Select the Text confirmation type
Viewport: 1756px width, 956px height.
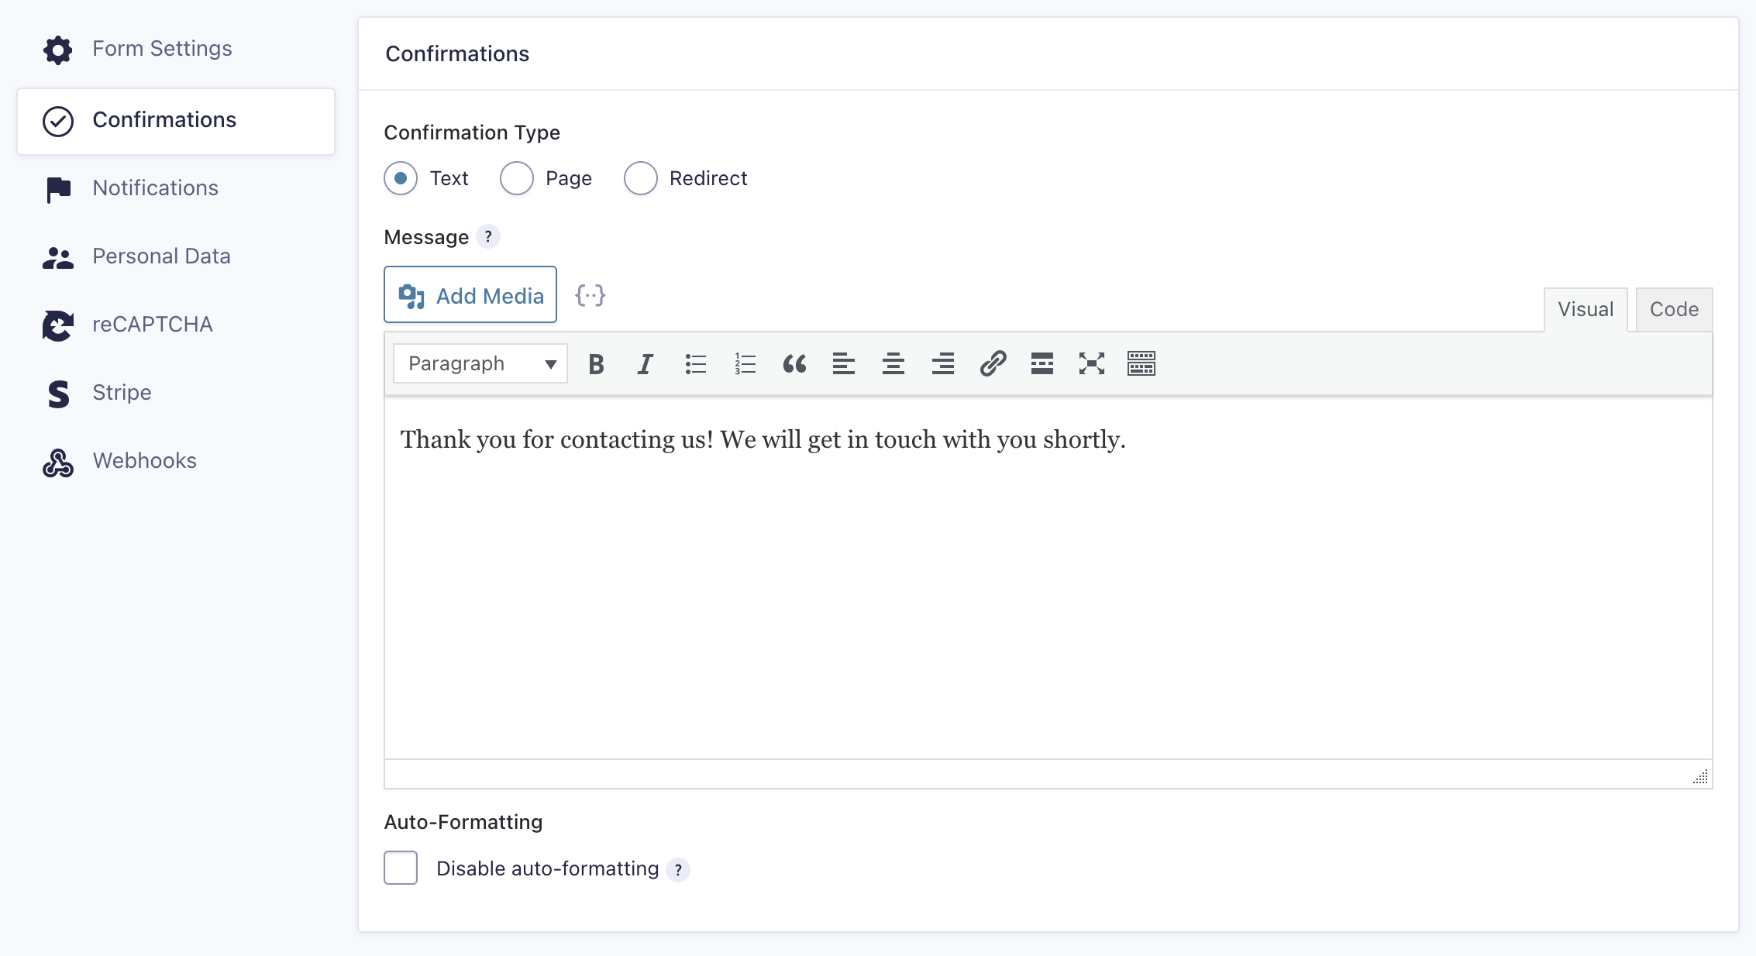tap(401, 178)
